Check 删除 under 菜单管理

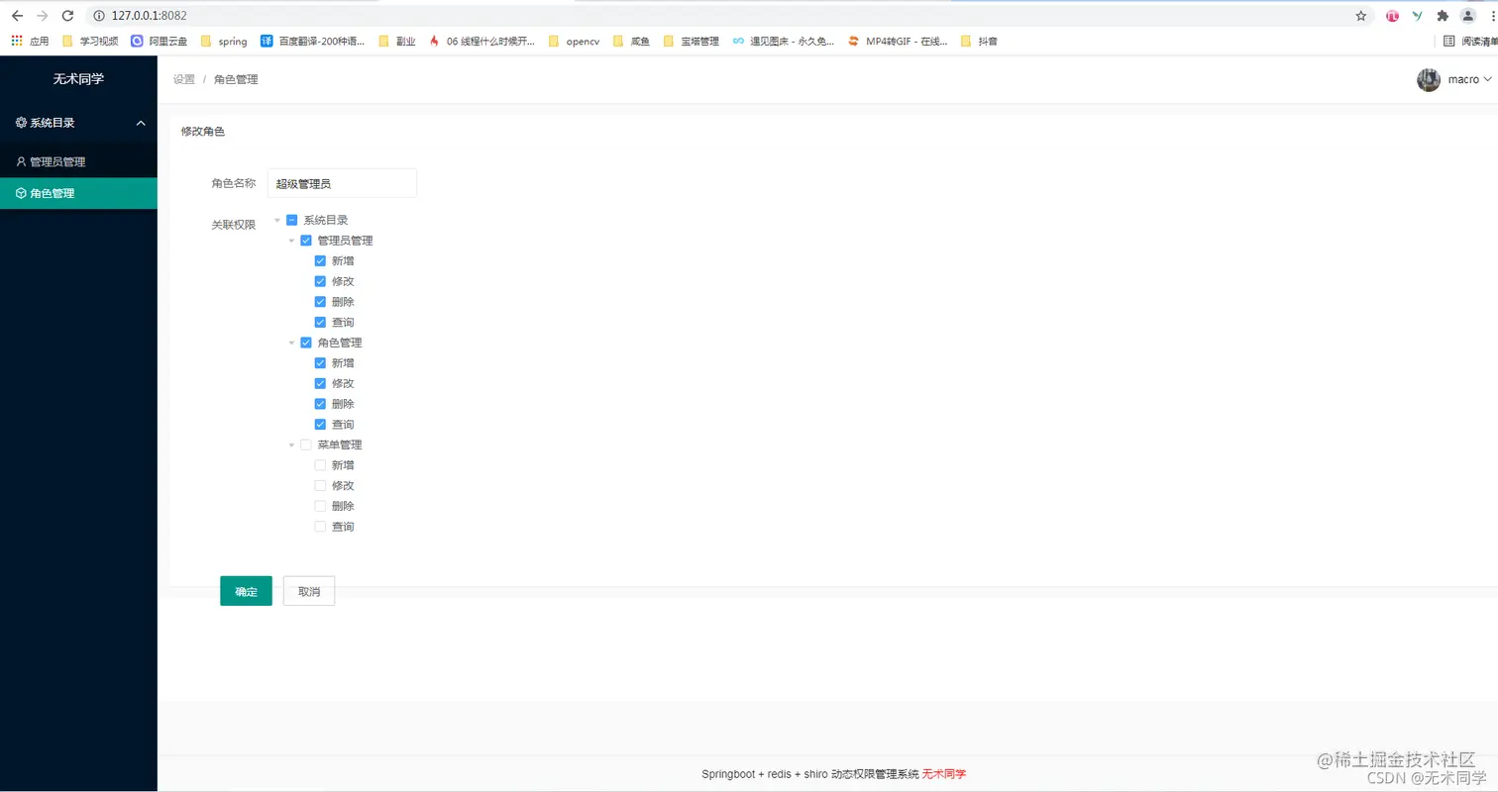pos(320,506)
